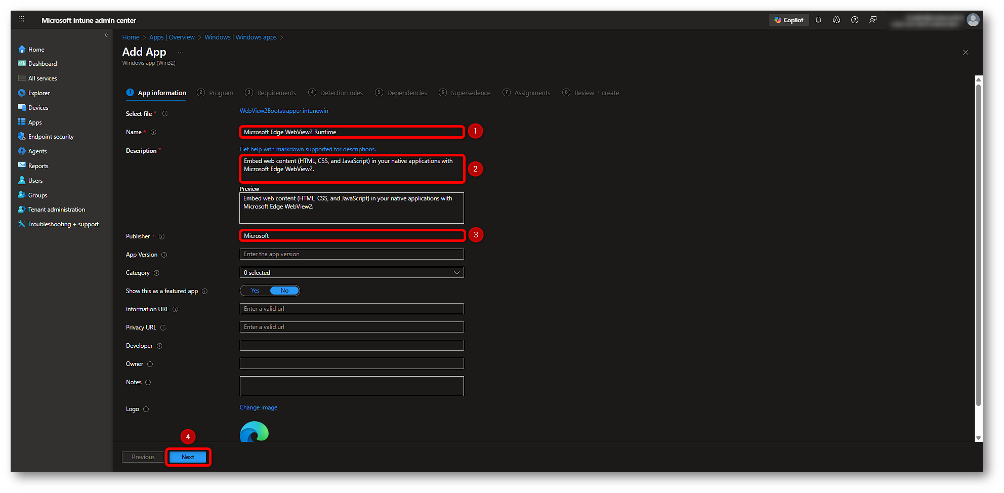The image size is (1004, 493).
Task: Open the Add App ellipsis menu
Action: [x=181, y=53]
